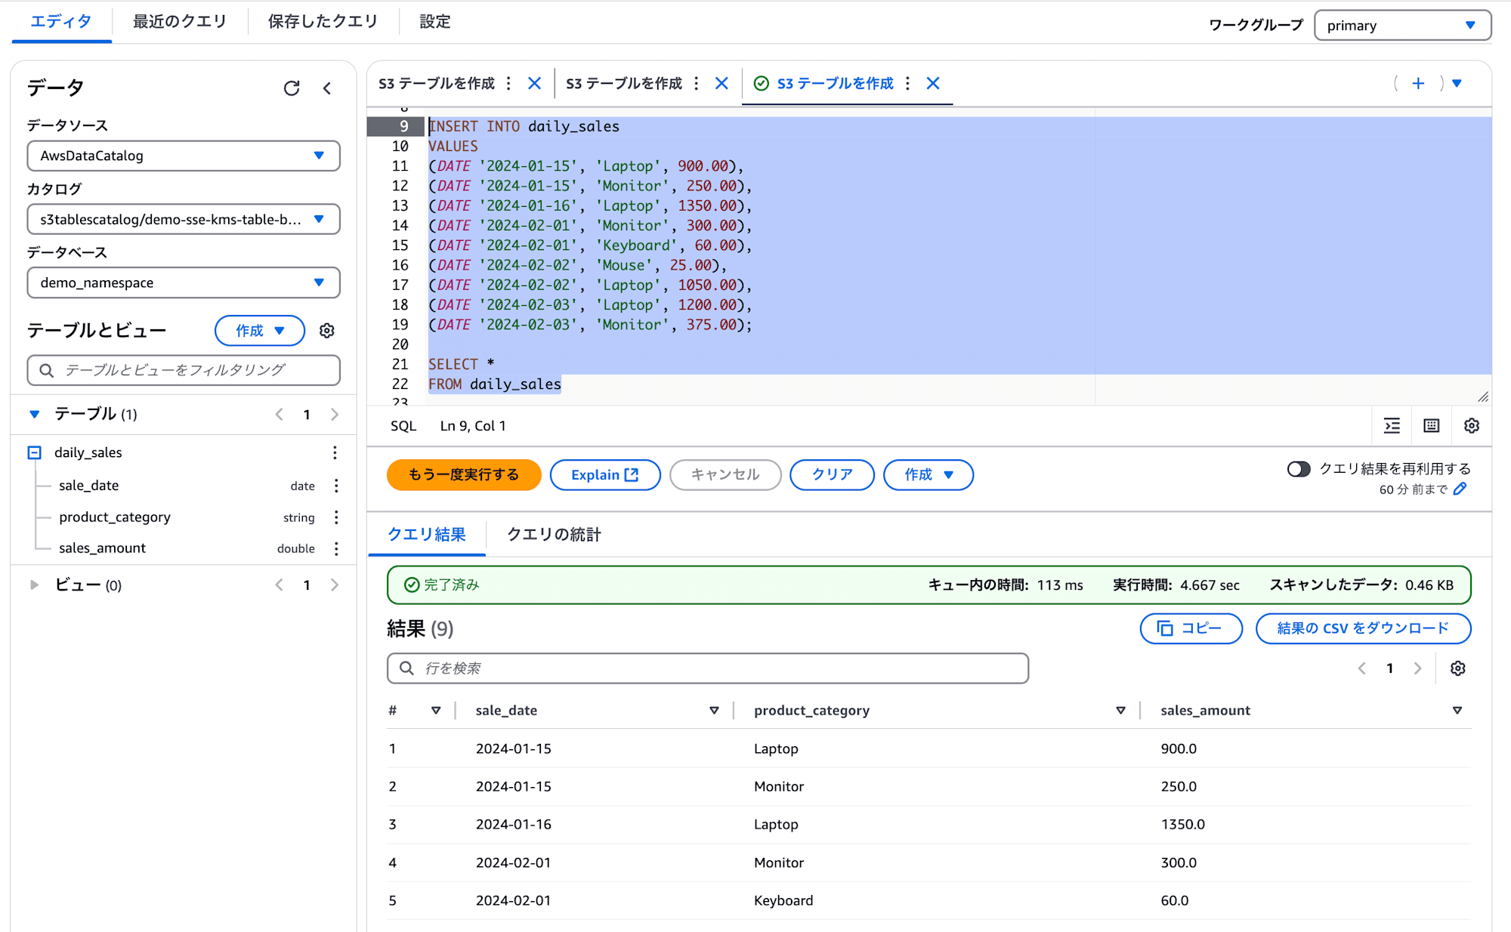Go to next page of views list
This screenshot has width=1511, height=932.
[x=335, y=585]
